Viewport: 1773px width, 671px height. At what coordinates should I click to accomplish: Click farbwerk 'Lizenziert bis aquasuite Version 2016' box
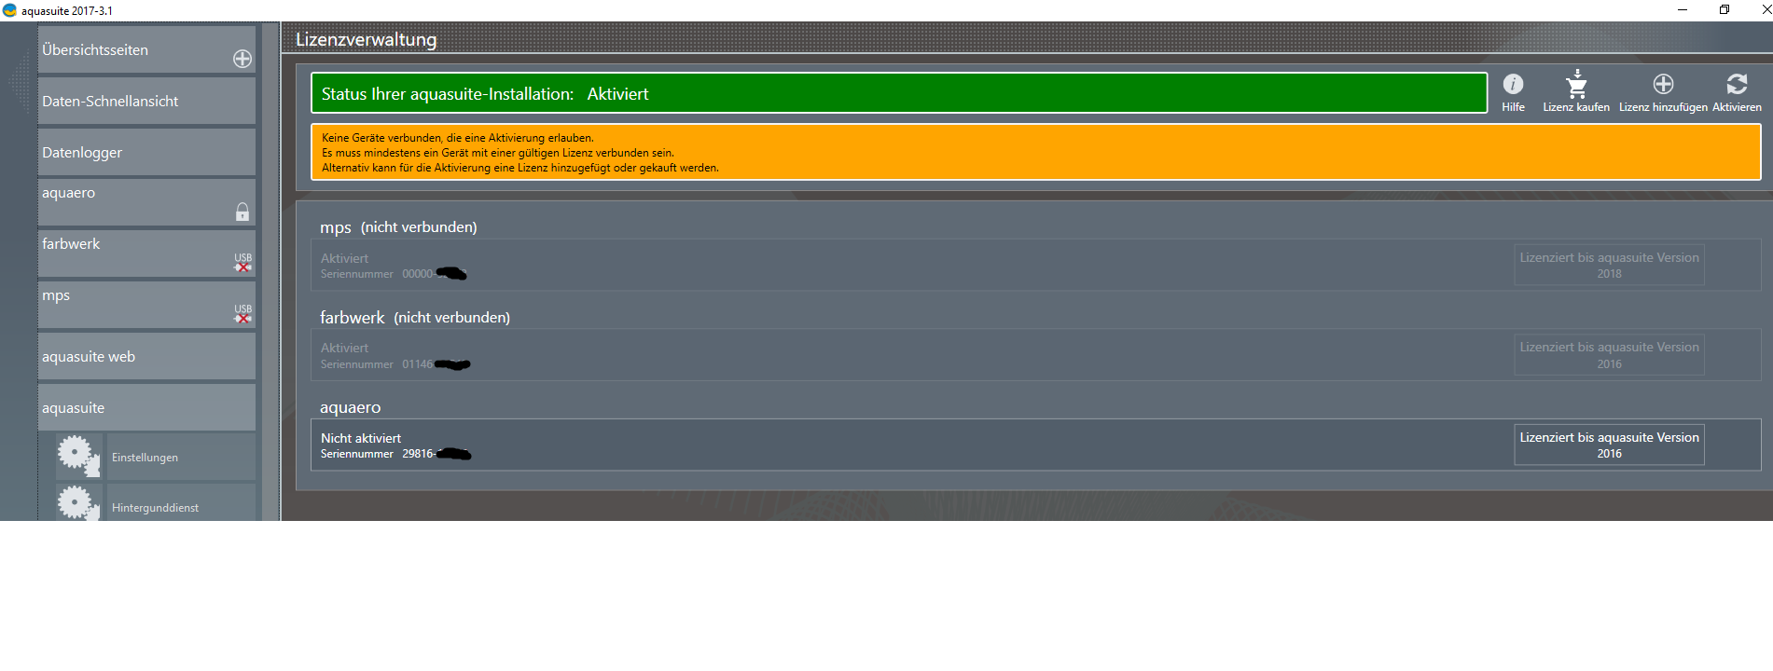coord(1609,355)
